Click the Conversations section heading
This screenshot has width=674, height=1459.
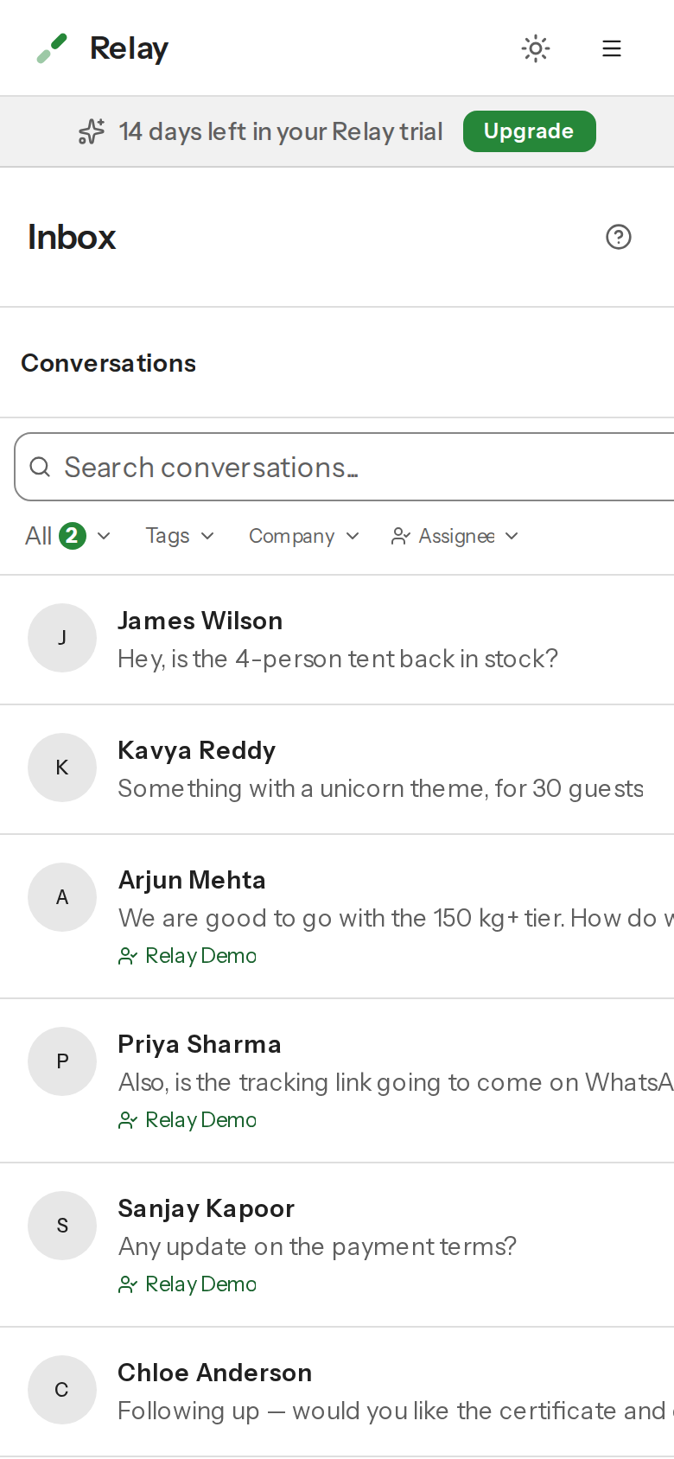pyautogui.click(x=109, y=363)
